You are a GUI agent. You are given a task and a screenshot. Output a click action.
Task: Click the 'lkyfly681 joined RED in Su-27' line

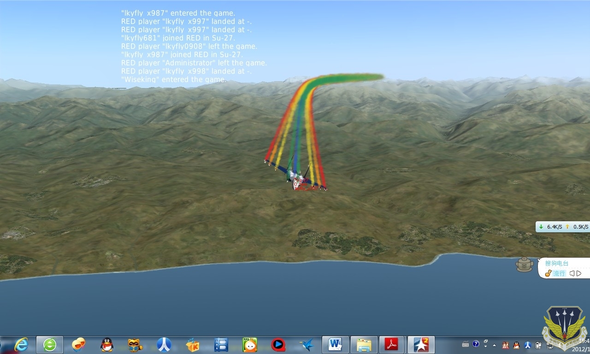(x=178, y=38)
